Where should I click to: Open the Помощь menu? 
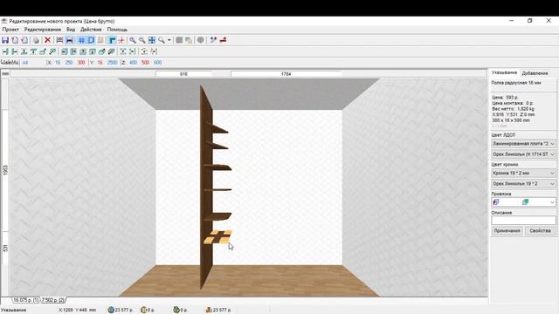[x=117, y=30]
